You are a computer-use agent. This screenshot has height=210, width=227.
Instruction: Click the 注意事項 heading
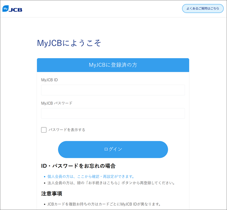click(52, 193)
